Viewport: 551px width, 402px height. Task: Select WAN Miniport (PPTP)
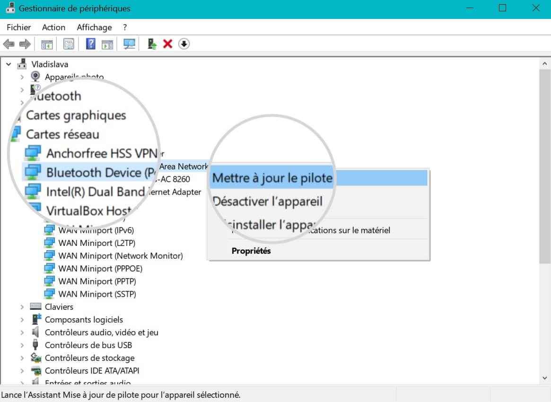coord(97,281)
